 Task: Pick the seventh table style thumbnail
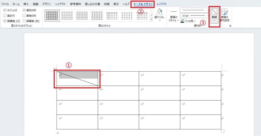point(142,16)
